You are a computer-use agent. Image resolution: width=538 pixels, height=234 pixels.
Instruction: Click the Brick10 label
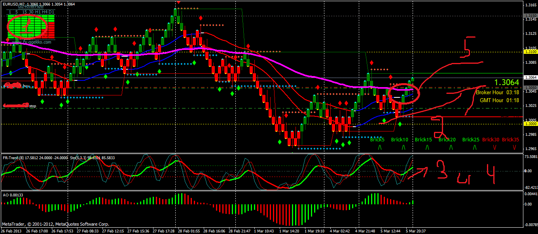pos(400,139)
